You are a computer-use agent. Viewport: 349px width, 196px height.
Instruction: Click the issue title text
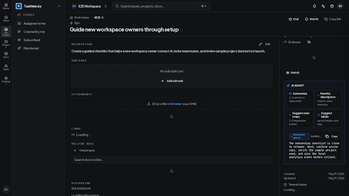[124, 30]
